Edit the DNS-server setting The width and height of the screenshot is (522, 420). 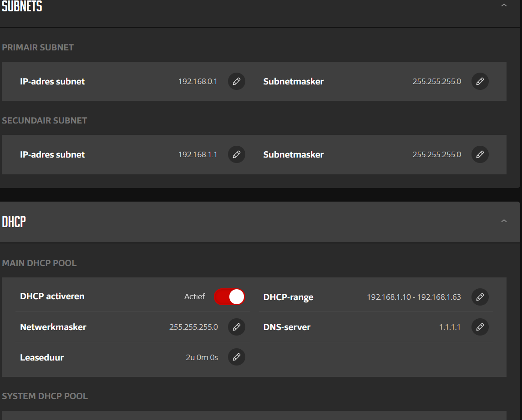(x=480, y=327)
